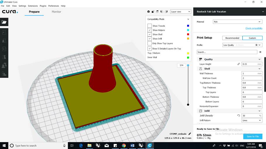This screenshot has height=149, width=266.
Task: Switch Print Setup to Recommended mode
Action: (x=232, y=38)
